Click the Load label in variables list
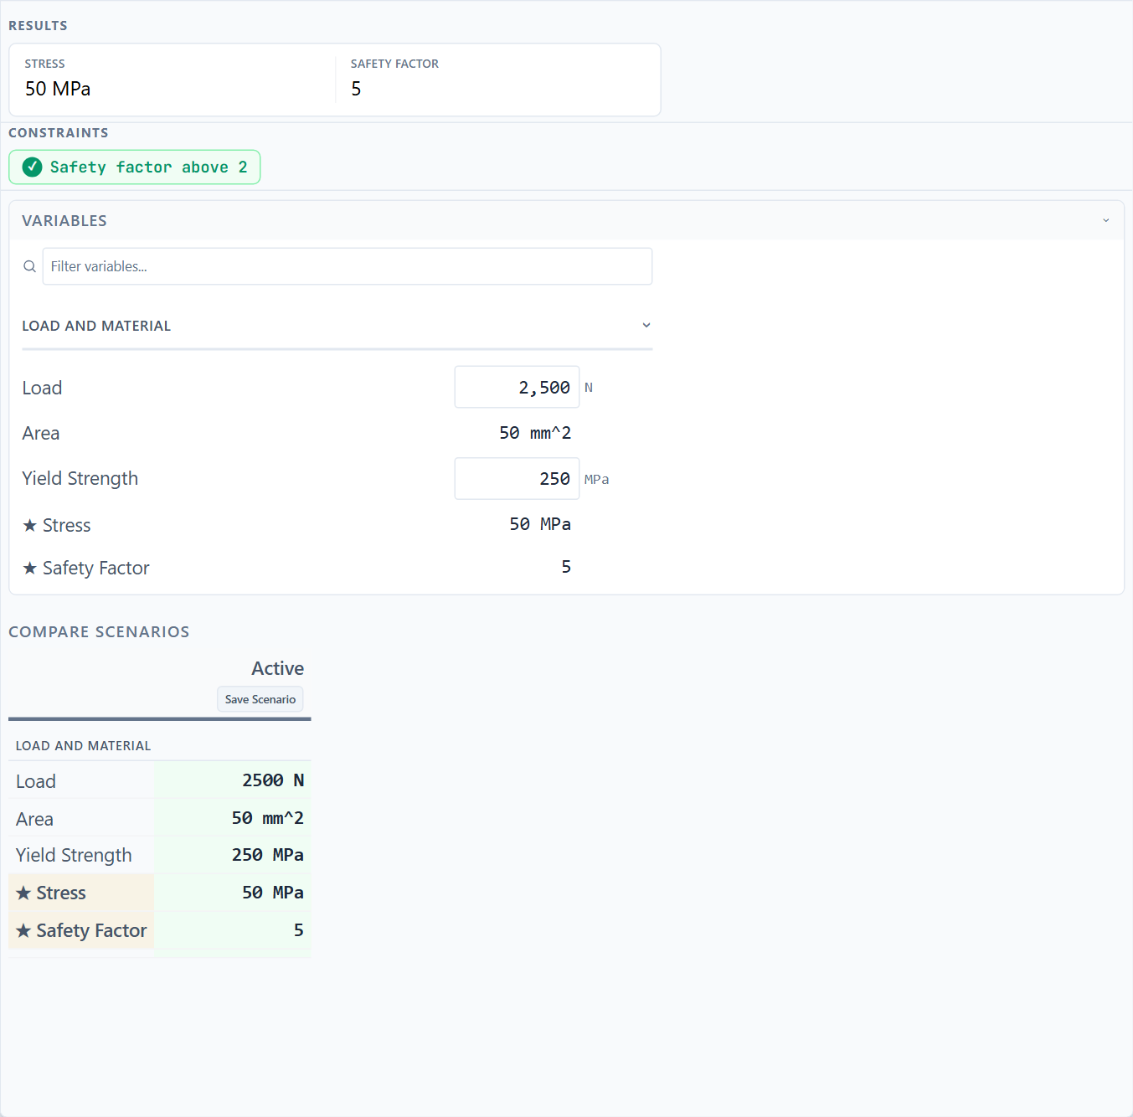1133x1117 pixels. pyautogui.click(x=42, y=388)
